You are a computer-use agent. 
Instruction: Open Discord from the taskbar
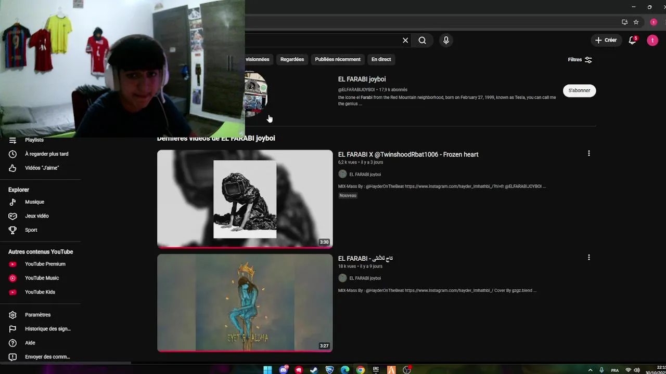coord(283,370)
